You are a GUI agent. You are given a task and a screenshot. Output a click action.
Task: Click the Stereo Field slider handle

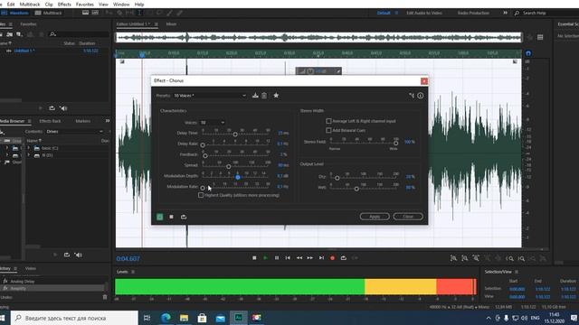tap(396, 143)
